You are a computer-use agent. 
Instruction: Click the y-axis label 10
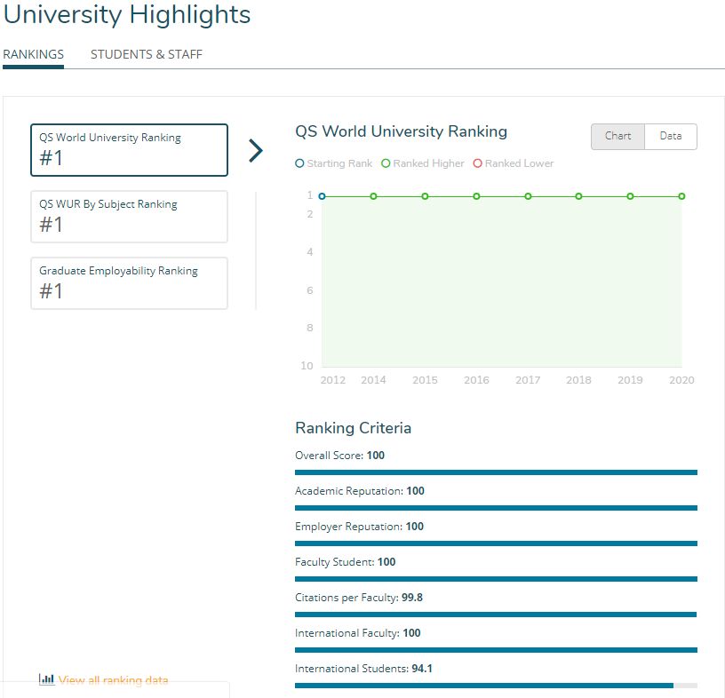tap(307, 366)
